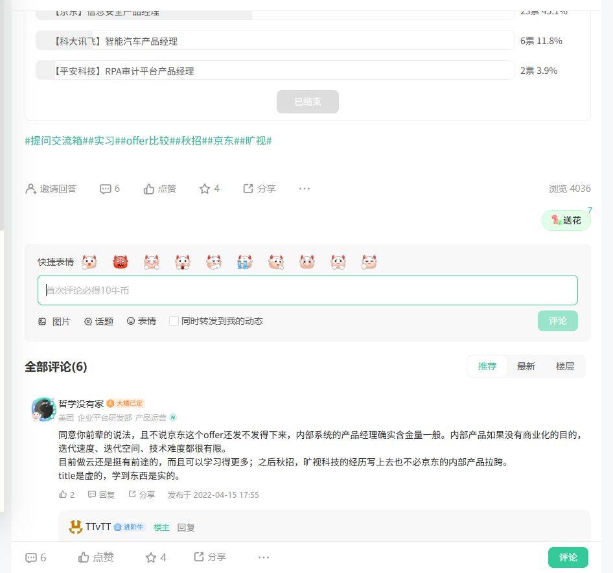
Task: Favorite the post with star icon 4
Action: pyautogui.click(x=209, y=189)
